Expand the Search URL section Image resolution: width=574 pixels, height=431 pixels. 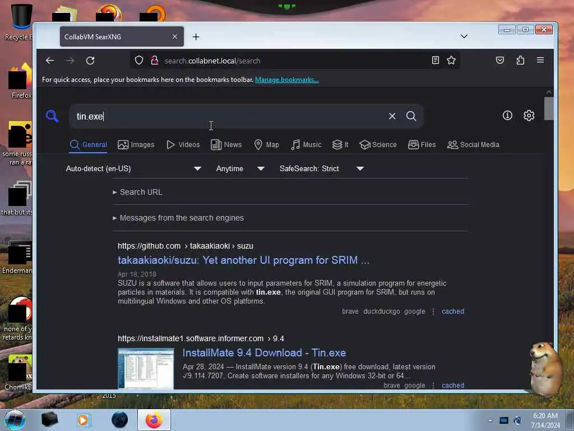tap(138, 192)
